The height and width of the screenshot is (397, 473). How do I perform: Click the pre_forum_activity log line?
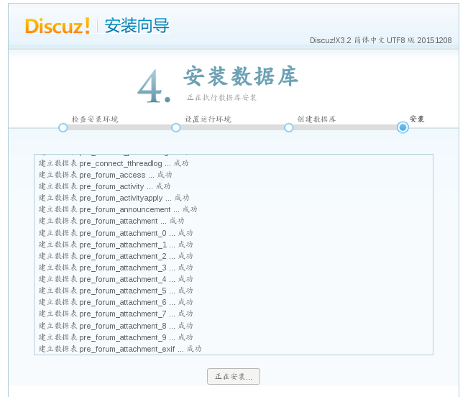click(x=105, y=186)
